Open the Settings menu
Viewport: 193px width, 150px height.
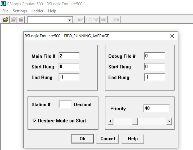pyautogui.click(x=20, y=11)
